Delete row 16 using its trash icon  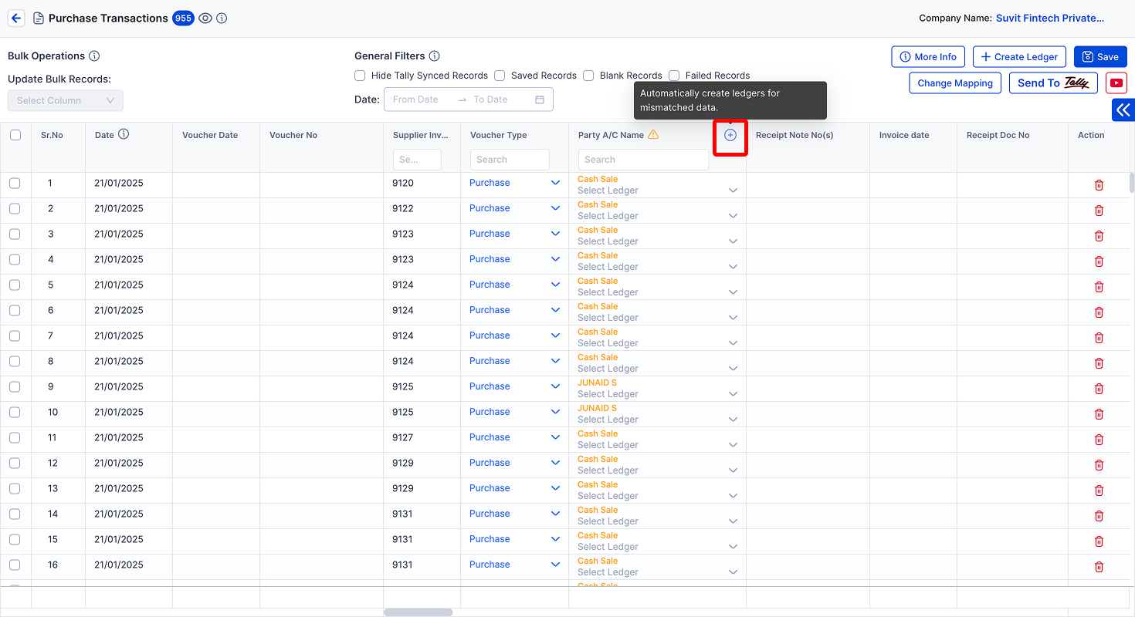coord(1099,567)
